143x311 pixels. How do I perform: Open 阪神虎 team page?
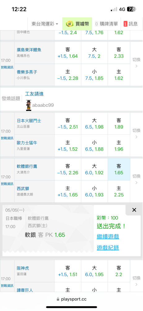[x=23, y=268]
